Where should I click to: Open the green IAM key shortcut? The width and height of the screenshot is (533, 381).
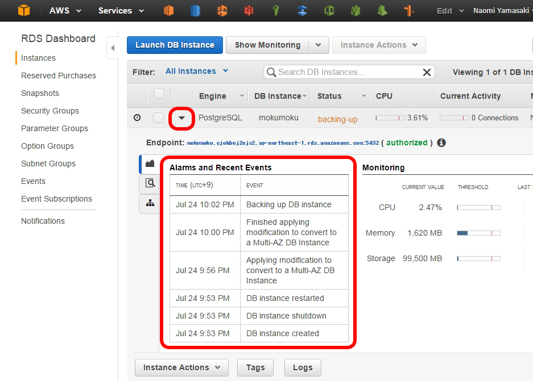(x=276, y=11)
